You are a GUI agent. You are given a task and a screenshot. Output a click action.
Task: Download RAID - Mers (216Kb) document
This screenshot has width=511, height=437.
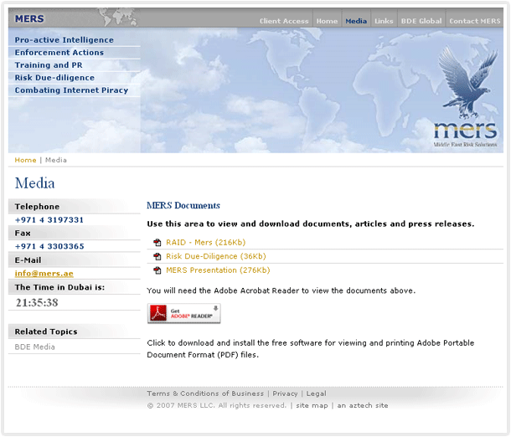click(x=205, y=242)
